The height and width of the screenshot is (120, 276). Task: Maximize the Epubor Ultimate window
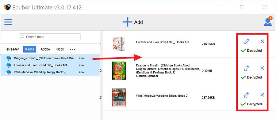point(242,7)
